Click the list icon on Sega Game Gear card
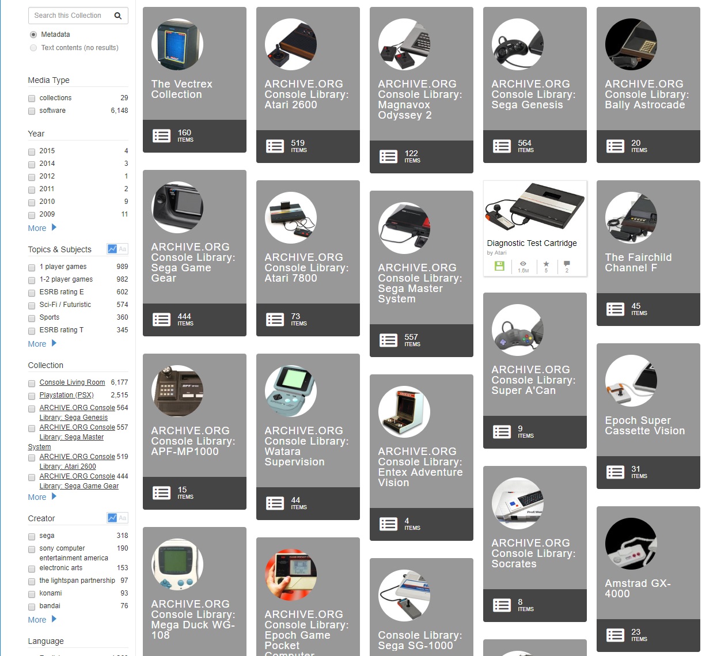This screenshot has height=656, width=717. [x=161, y=320]
